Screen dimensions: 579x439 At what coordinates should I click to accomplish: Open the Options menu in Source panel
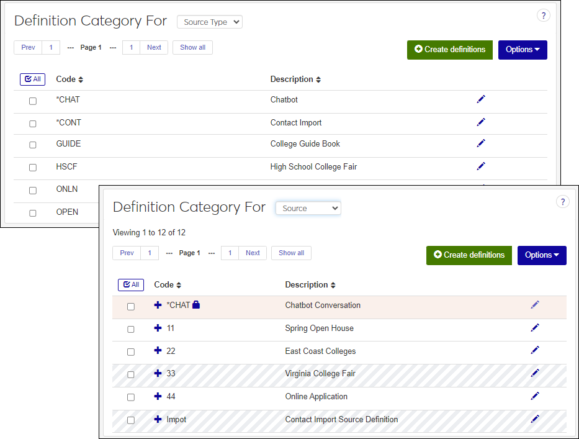pyautogui.click(x=541, y=255)
